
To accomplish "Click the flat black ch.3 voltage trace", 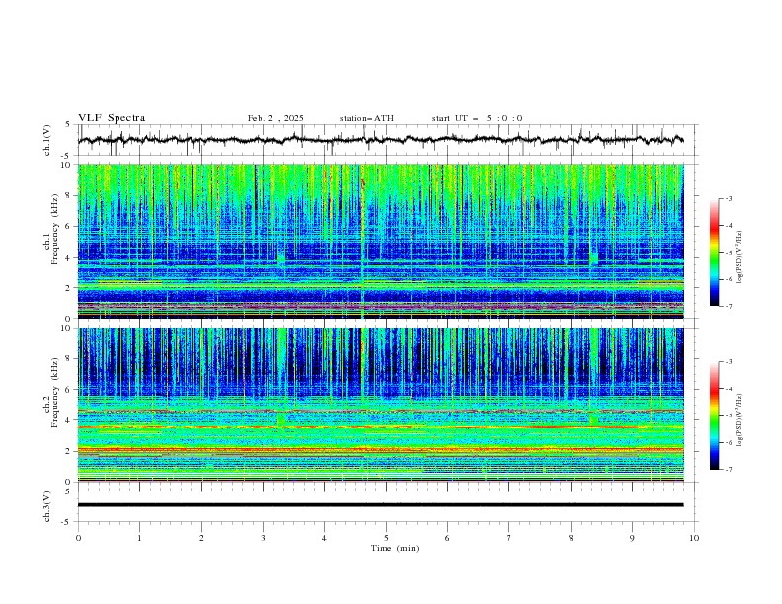I will tap(380, 505).
